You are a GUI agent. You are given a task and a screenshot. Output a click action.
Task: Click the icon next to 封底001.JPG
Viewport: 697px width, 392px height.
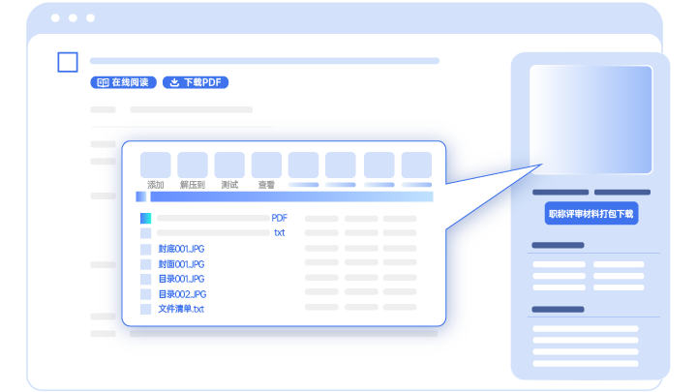145,249
